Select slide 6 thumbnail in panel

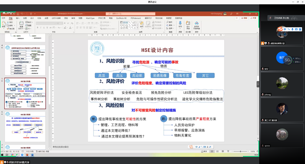click(x=25, y=127)
